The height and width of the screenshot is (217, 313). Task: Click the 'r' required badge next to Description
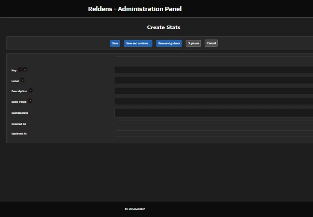30,90
